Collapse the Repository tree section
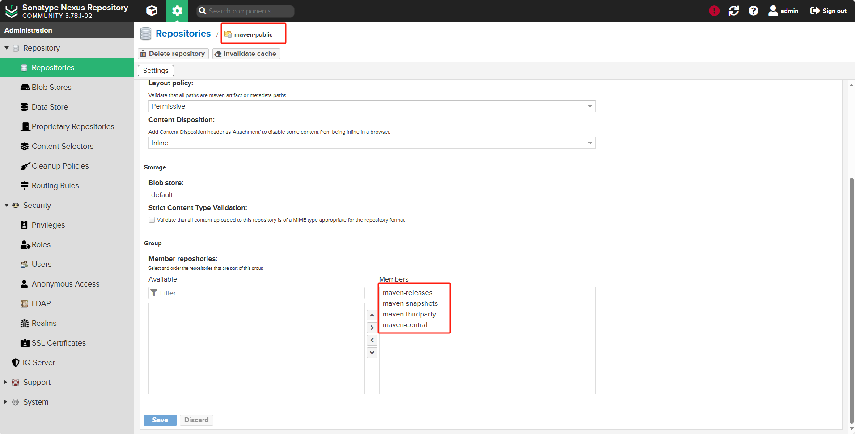 (x=7, y=48)
